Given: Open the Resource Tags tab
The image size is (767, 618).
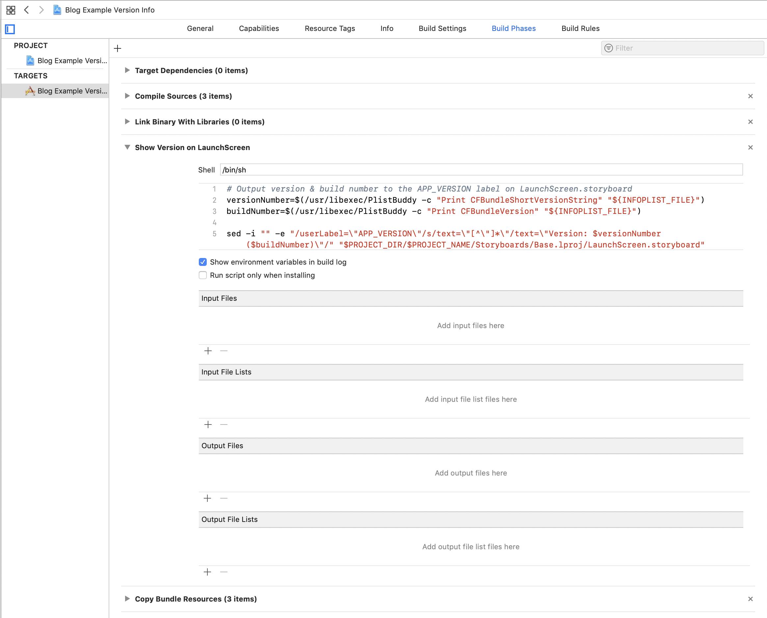Looking at the screenshot, I should 330,29.
